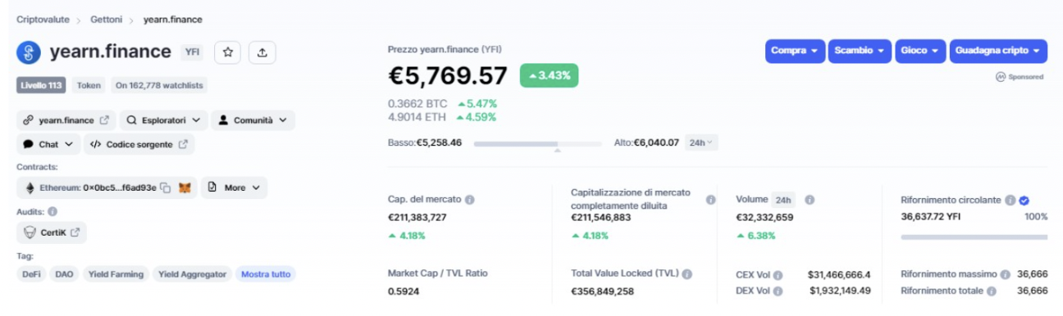This screenshot has width=1063, height=316.
Task: Go to Gettoni breadcrumb
Action: tap(107, 18)
